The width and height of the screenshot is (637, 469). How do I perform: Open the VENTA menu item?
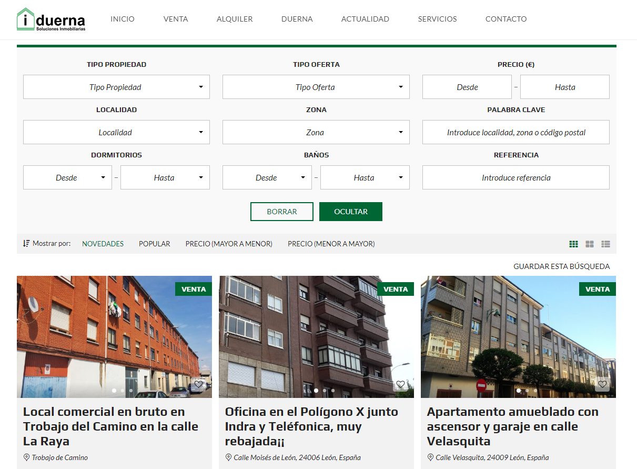coord(176,19)
